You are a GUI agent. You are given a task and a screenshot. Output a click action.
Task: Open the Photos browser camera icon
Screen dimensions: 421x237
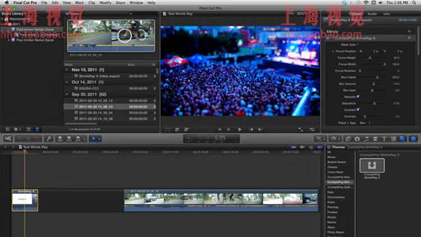click(357, 139)
